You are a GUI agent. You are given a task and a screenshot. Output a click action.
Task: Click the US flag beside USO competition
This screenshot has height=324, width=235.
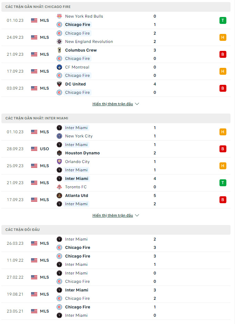(34, 149)
